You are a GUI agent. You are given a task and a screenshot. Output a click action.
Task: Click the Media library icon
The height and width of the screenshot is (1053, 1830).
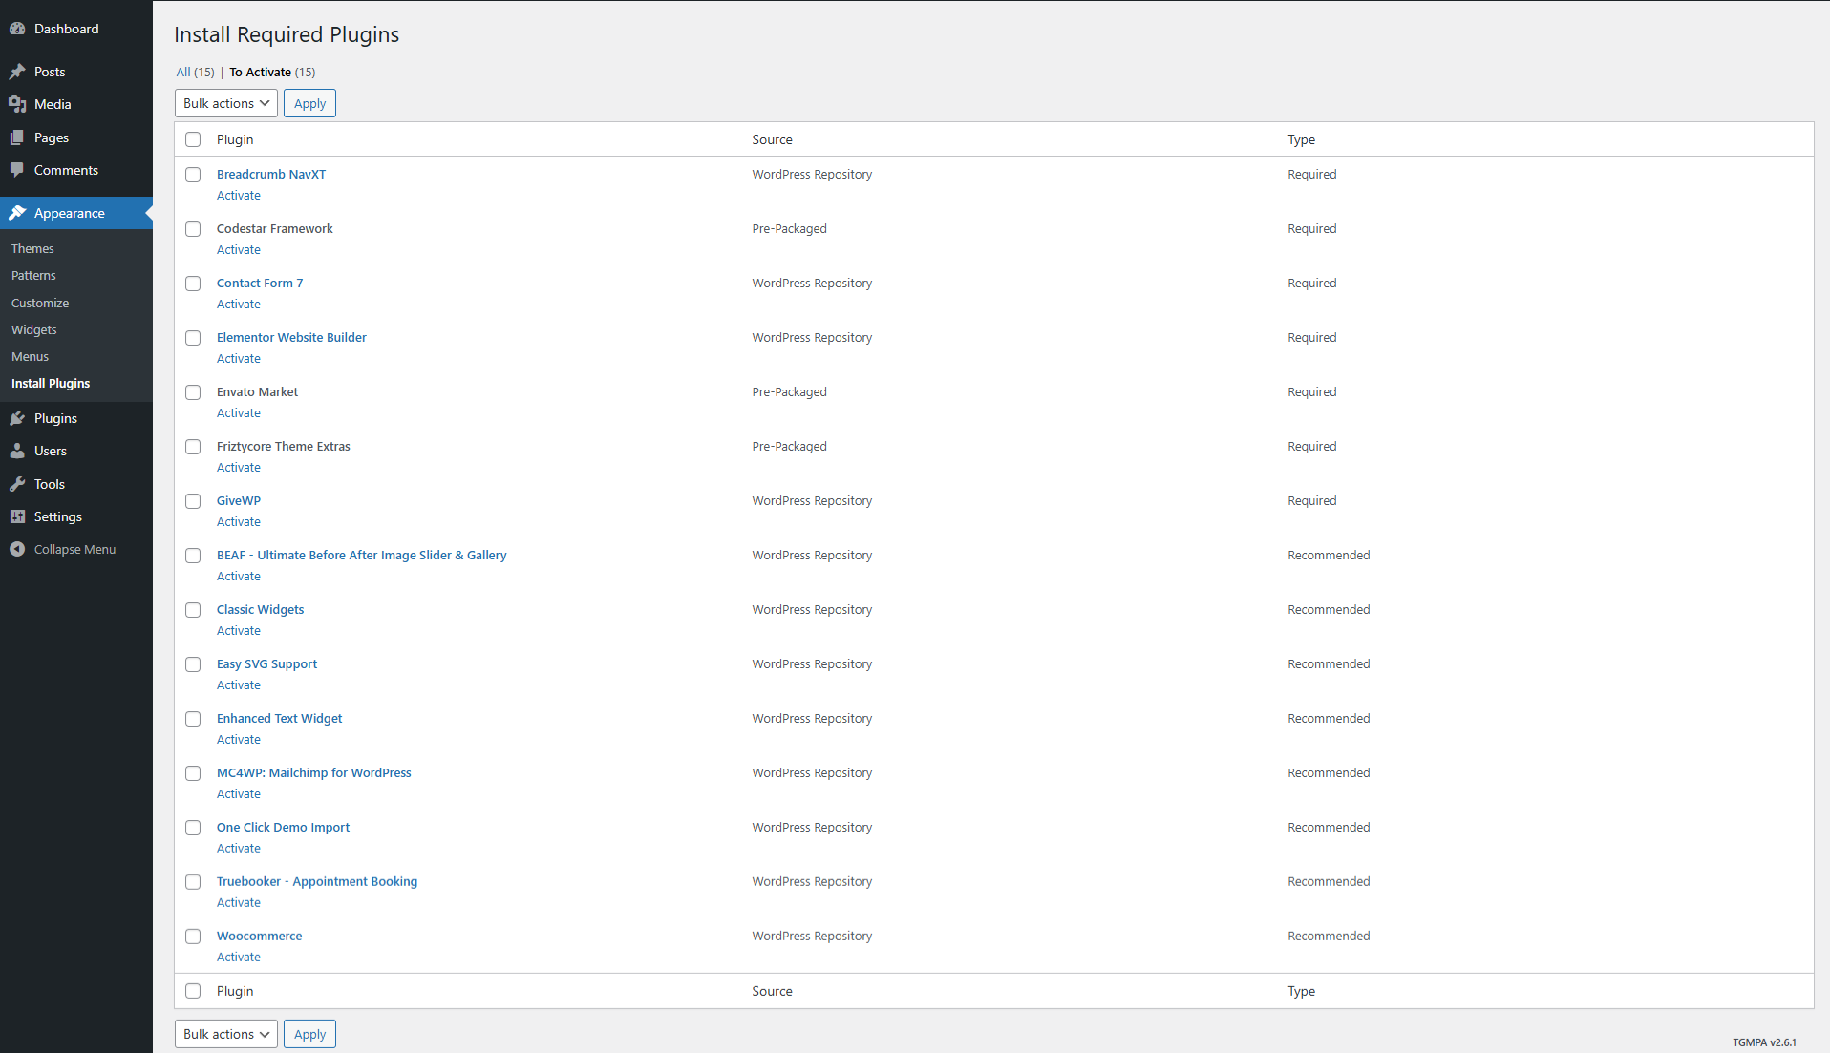[x=17, y=104]
